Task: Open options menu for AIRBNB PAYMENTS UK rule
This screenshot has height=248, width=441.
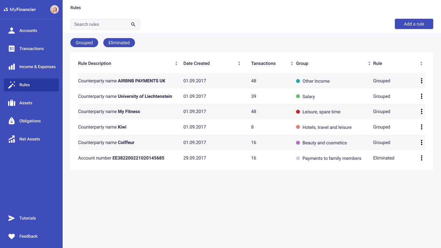Action: coord(421,81)
